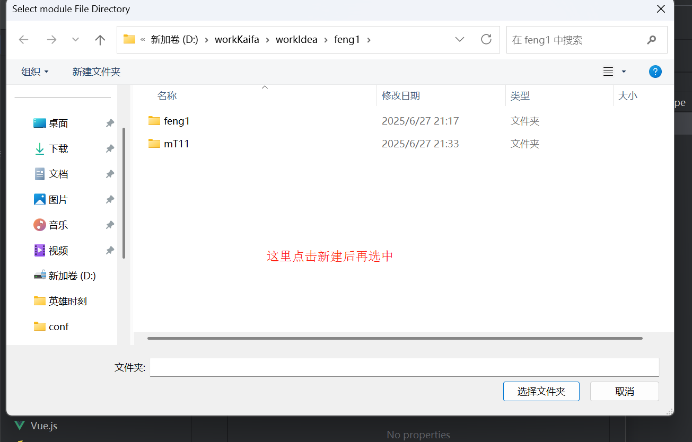Open help with the question mark icon

click(x=655, y=72)
